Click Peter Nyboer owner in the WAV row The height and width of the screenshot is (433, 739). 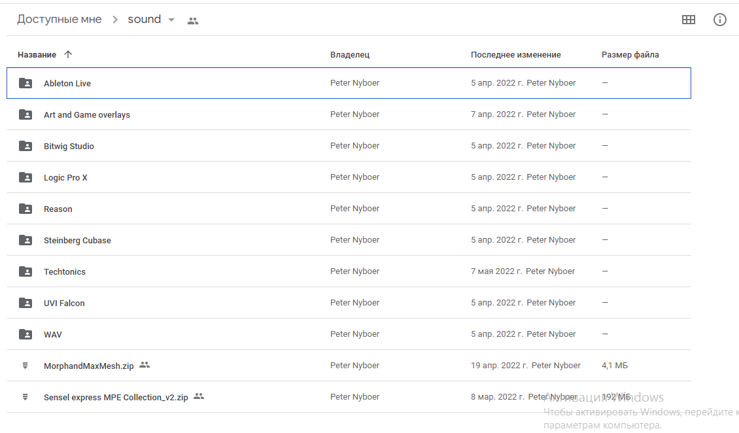click(354, 334)
